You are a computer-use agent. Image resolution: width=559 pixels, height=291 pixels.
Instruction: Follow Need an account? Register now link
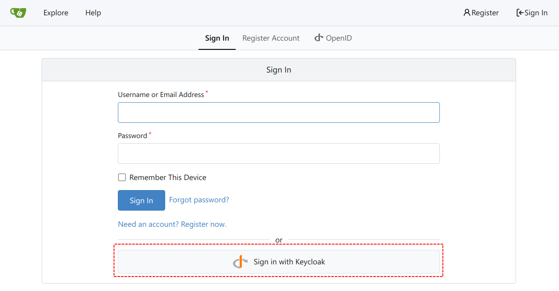pyautogui.click(x=172, y=224)
